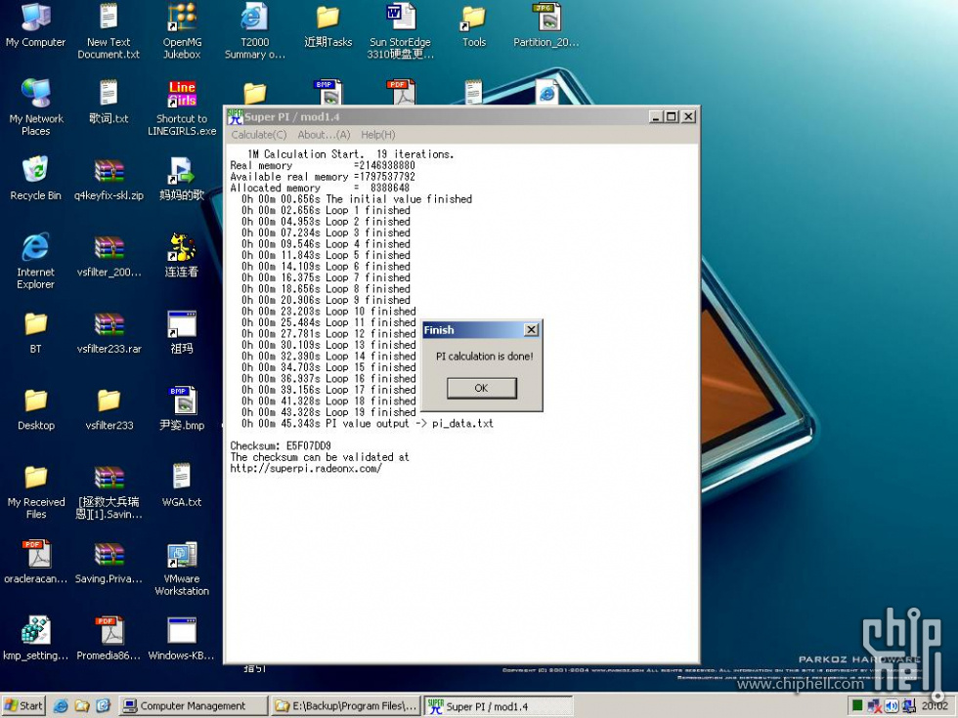
Task: Select the VMware Workstation shortcut
Action: (182, 568)
